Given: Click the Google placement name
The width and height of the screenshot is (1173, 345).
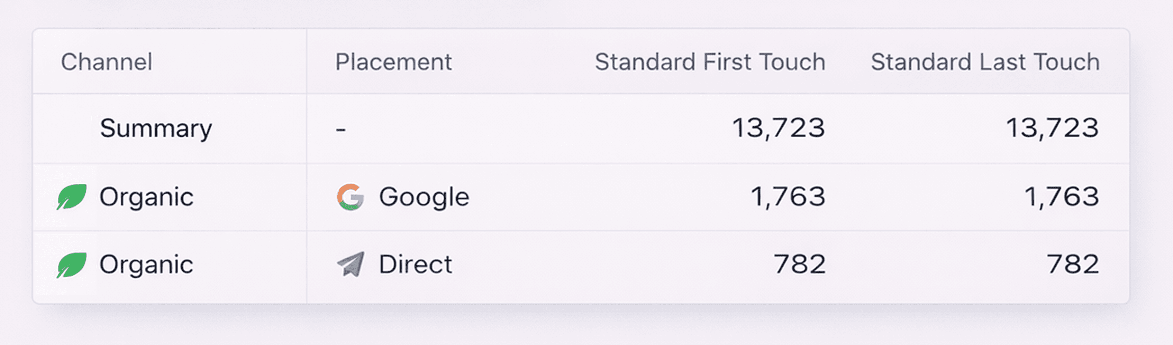Looking at the screenshot, I should coord(424,197).
